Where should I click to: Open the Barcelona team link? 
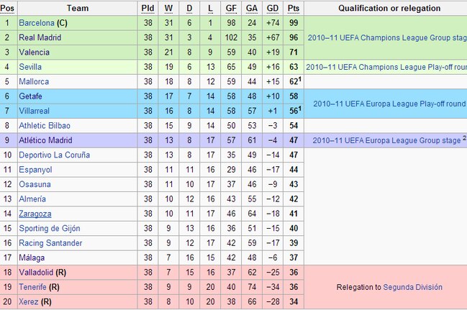36,23
